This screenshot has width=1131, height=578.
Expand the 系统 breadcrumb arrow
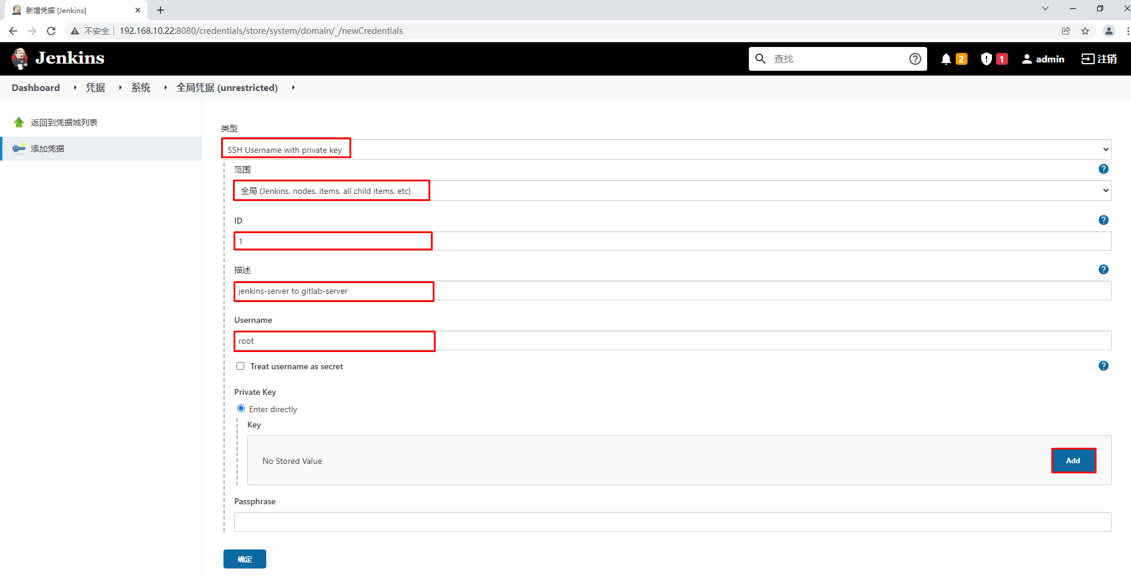click(165, 88)
